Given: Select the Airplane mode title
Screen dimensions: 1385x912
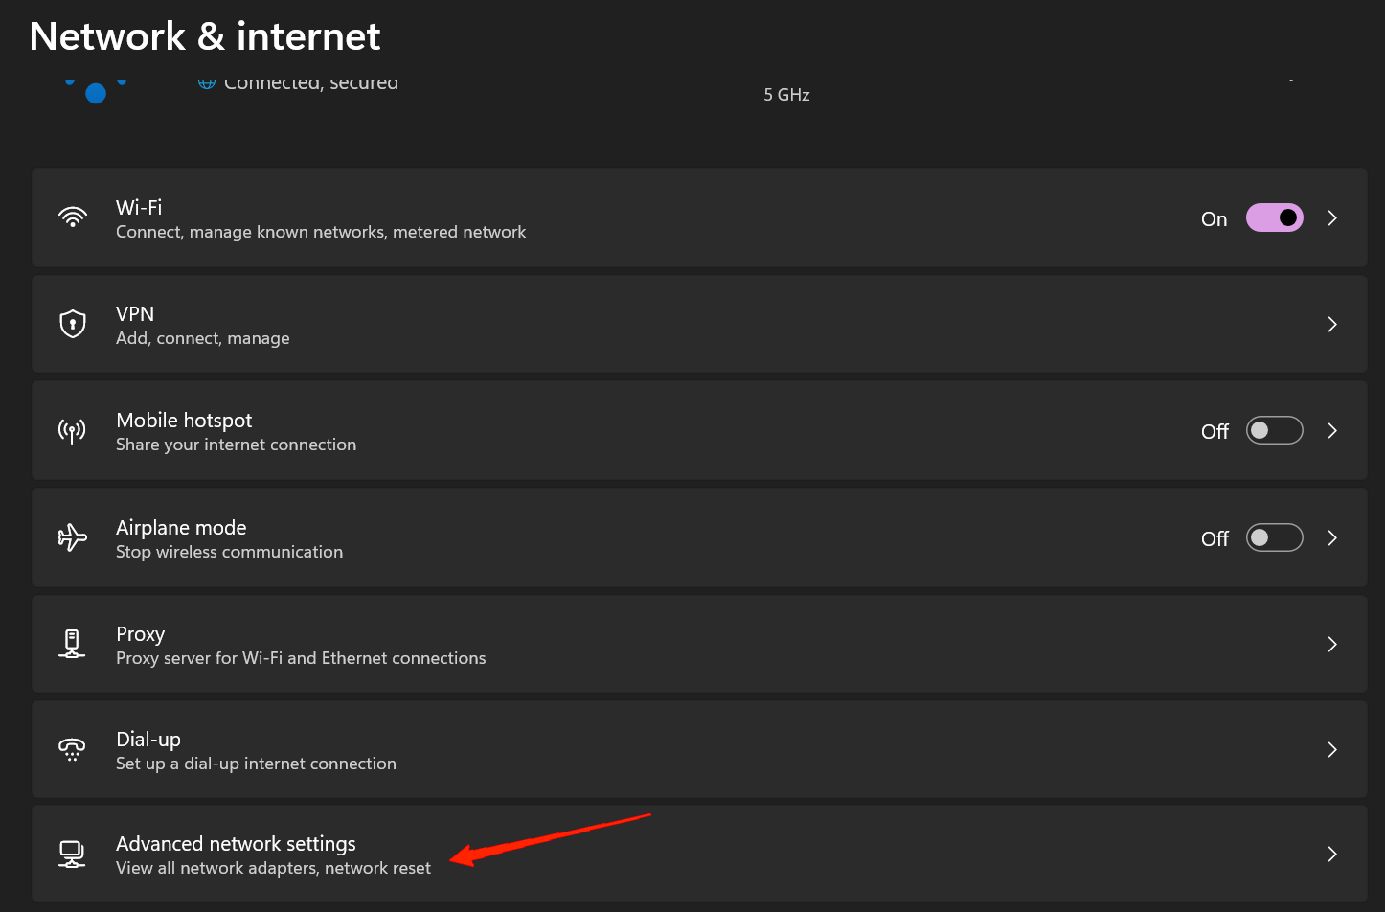Looking at the screenshot, I should (181, 528).
